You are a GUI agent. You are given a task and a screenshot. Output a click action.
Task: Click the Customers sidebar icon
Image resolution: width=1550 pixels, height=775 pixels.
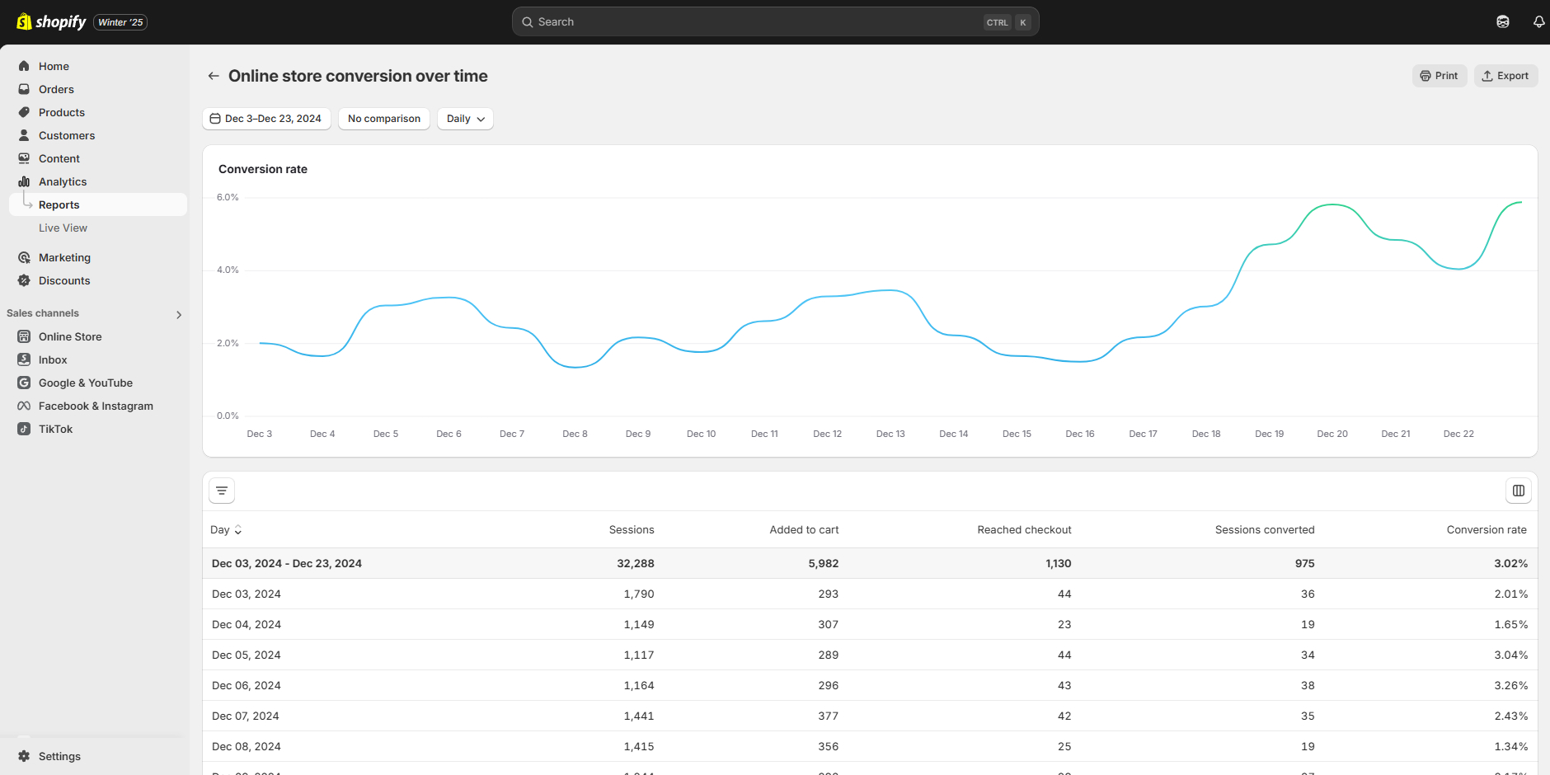[x=25, y=135]
